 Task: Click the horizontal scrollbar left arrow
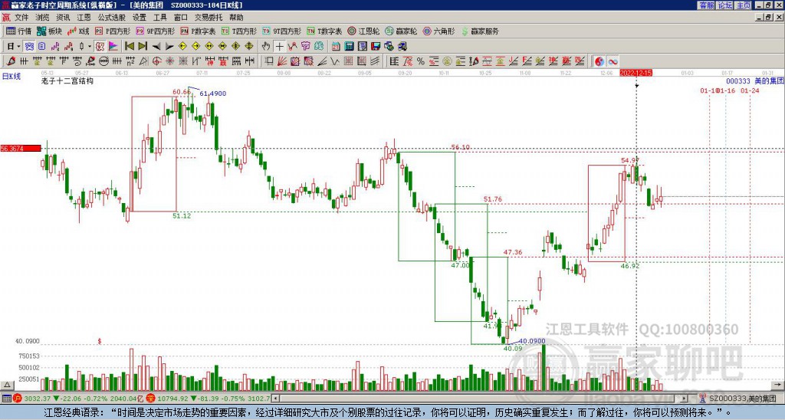pos(275,399)
